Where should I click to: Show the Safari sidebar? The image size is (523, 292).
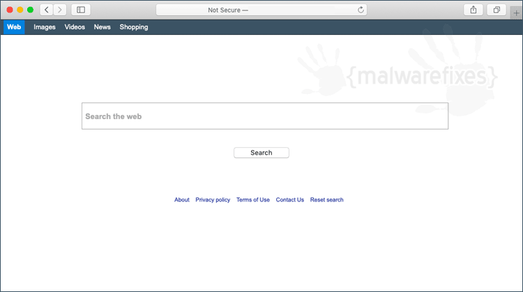pyautogui.click(x=81, y=10)
